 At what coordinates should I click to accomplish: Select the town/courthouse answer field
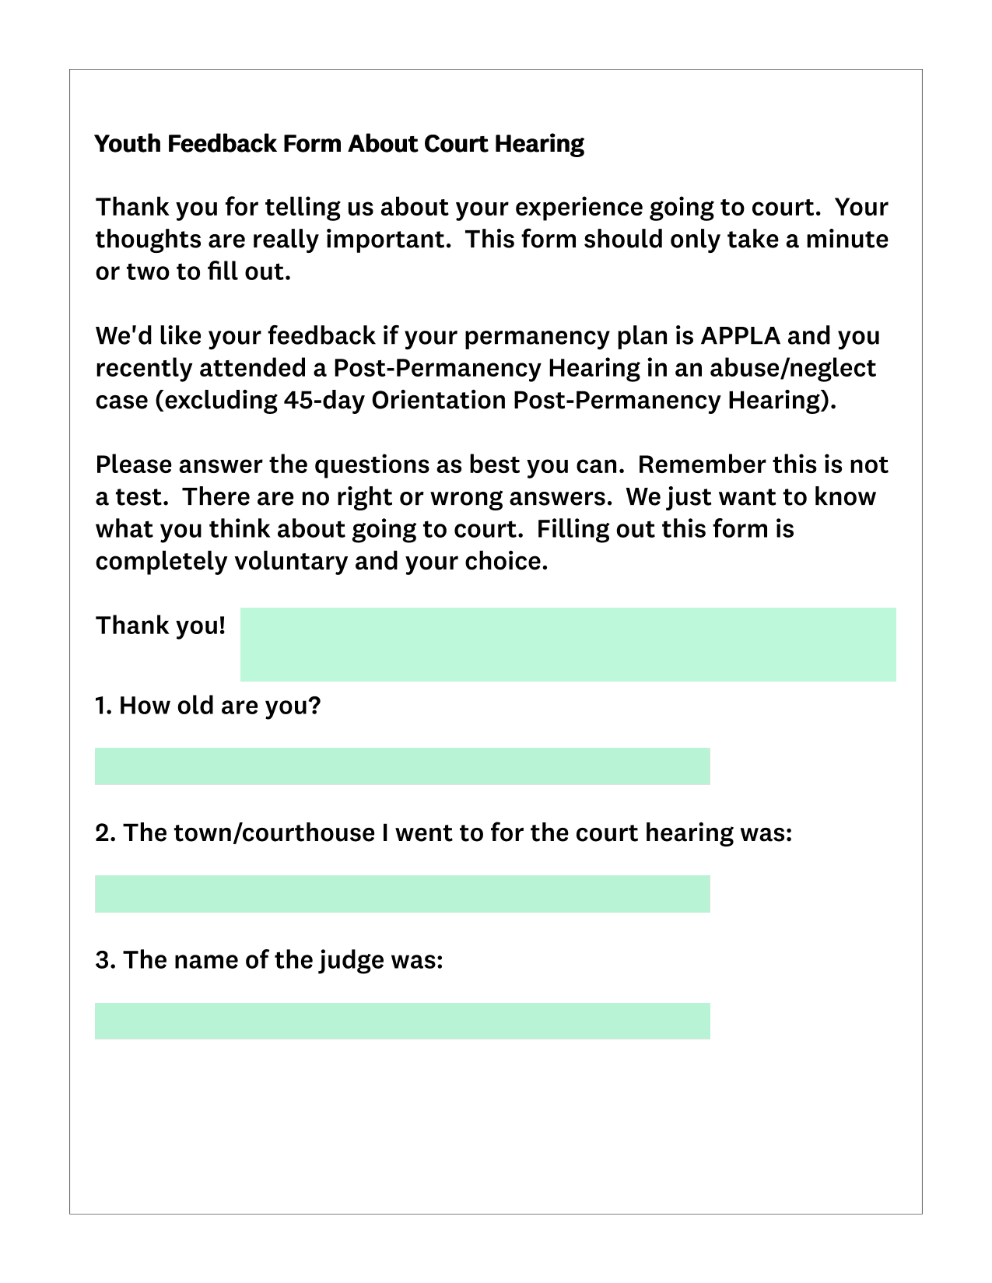point(402,894)
